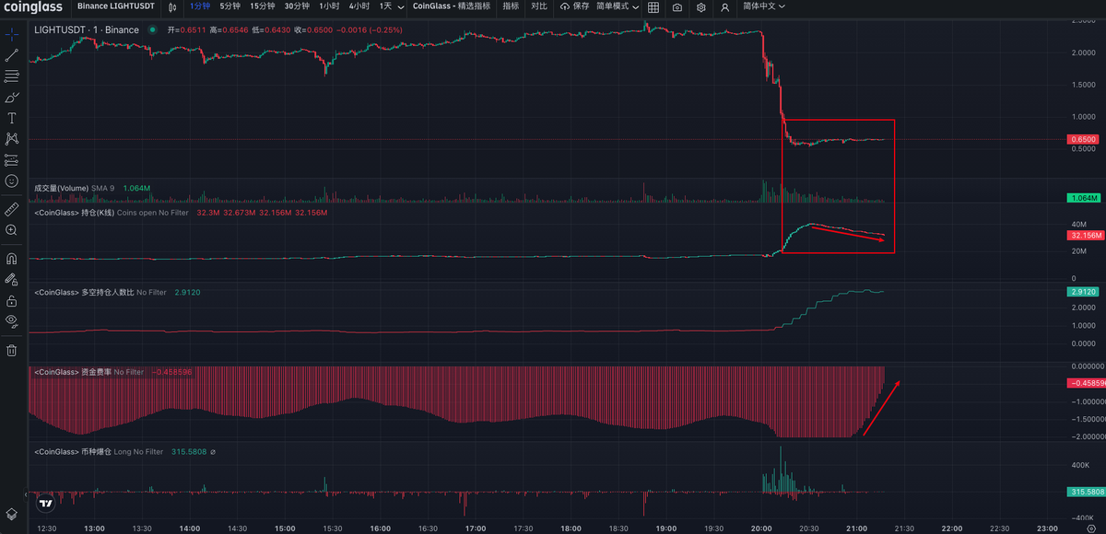Toggle stay in drawing mode
The image size is (1106, 534).
(12, 279)
